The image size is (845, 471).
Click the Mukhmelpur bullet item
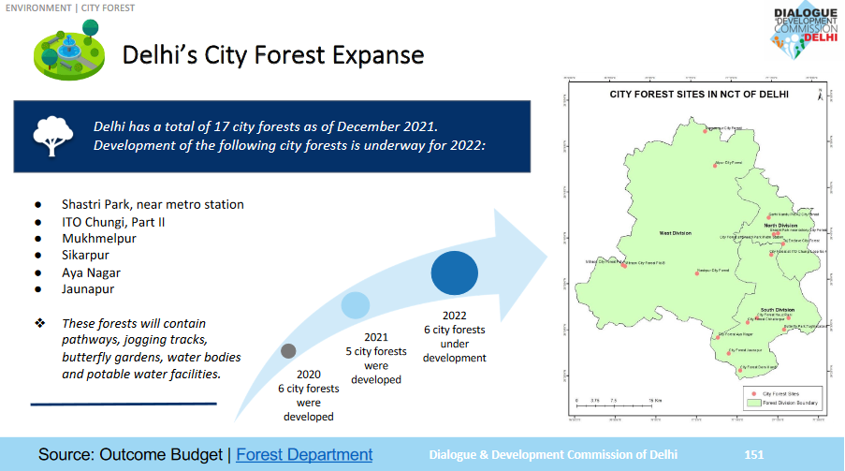pyautogui.click(x=98, y=239)
